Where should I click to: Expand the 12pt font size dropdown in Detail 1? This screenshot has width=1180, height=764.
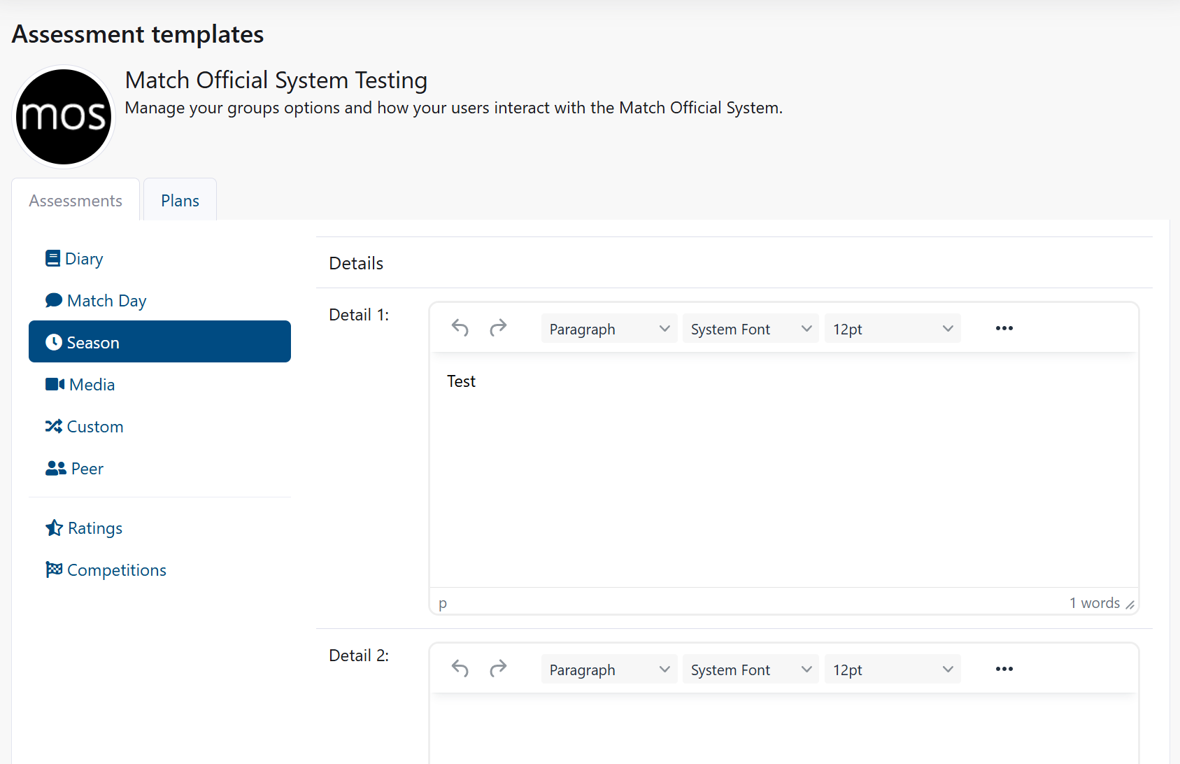[892, 329]
